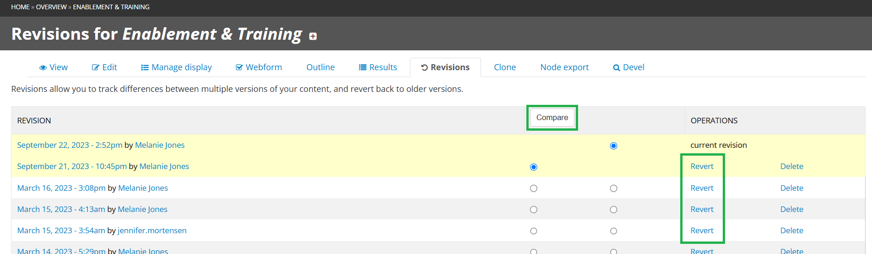Image resolution: width=872 pixels, height=254 pixels.
Task: Select the left radio button for March 15 3:54am revision
Action: [534, 231]
